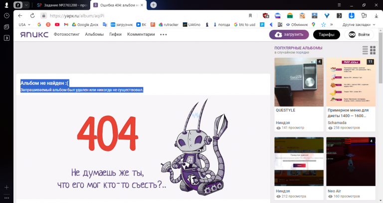383x203 pixels.
Task: Open the Обмінник bookmark
Action: point(297,24)
